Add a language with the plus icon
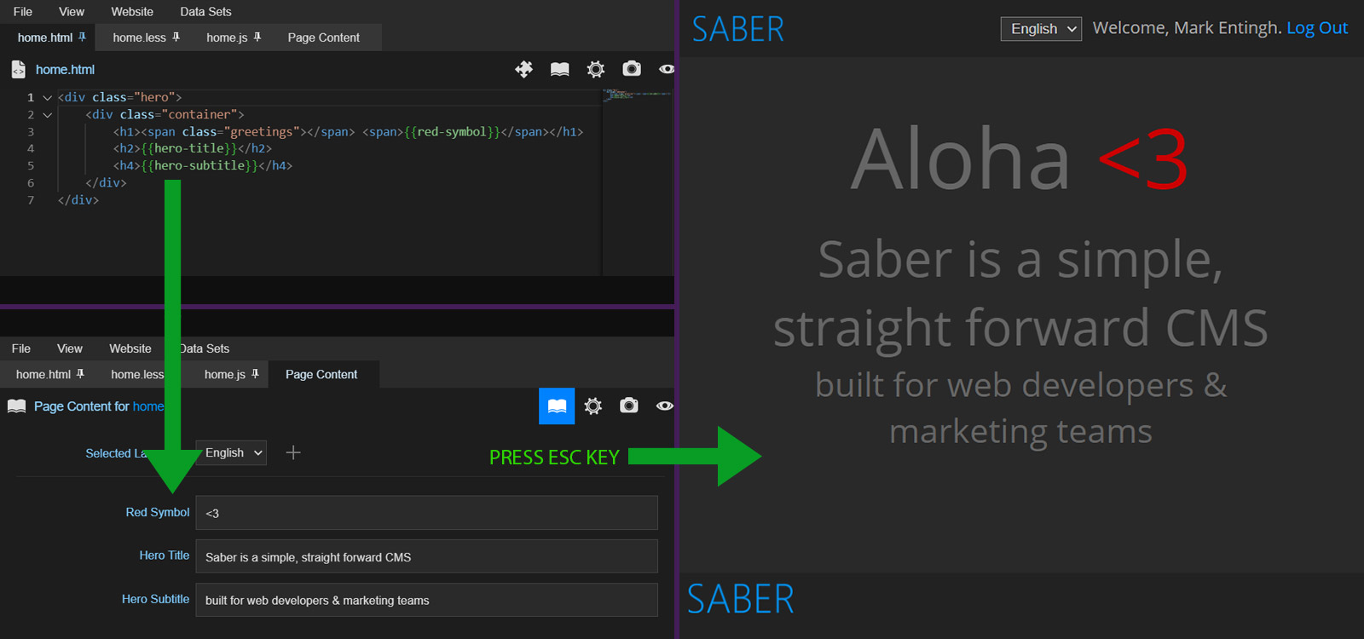Image resolution: width=1364 pixels, height=639 pixels. (x=293, y=452)
